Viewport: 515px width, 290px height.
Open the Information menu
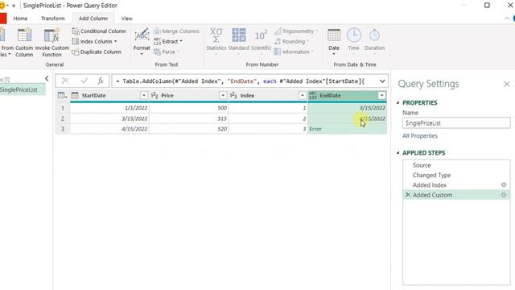pos(294,52)
